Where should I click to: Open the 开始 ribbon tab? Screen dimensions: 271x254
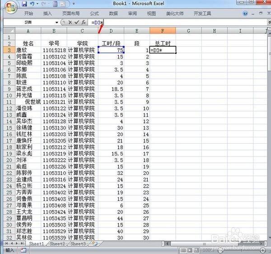(28, 13)
